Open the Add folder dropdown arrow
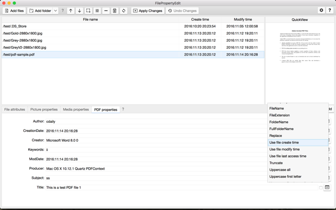The width and height of the screenshot is (336, 210). point(55,11)
